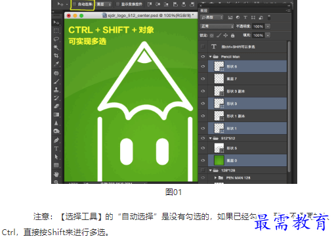The width and height of the screenshot is (334, 243).
Task: Select the Move tool in the toolbox
Action: [56, 22]
